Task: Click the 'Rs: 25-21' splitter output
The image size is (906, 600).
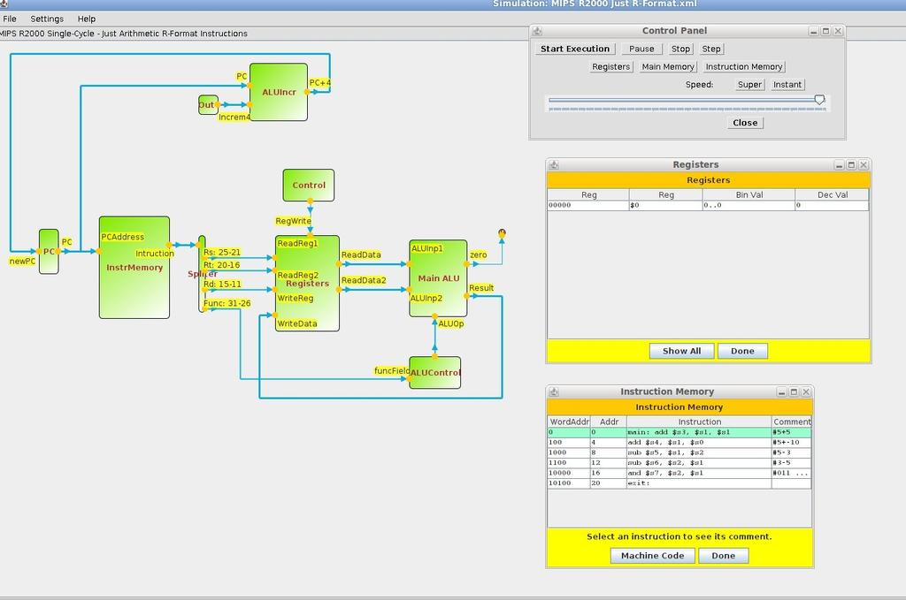Action: click(222, 252)
